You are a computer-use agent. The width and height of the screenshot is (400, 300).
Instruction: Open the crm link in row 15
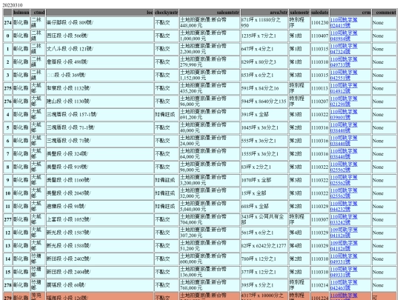344,272
